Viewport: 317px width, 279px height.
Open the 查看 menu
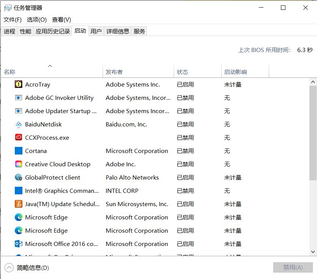pos(61,19)
